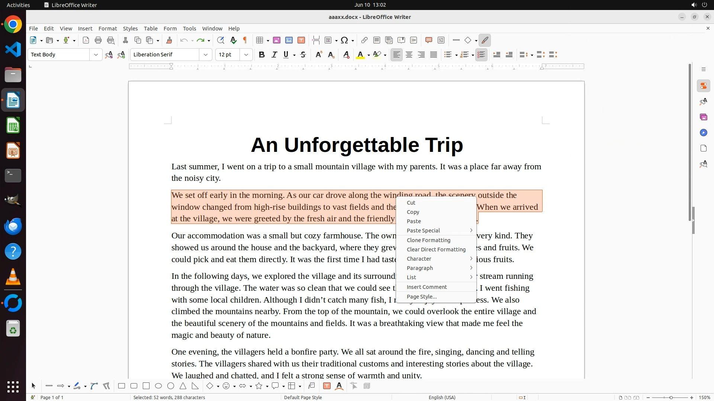Image resolution: width=714 pixels, height=401 pixels.
Task: Enable Justified paragraph alignment
Action: pyautogui.click(x=434, y=55)
